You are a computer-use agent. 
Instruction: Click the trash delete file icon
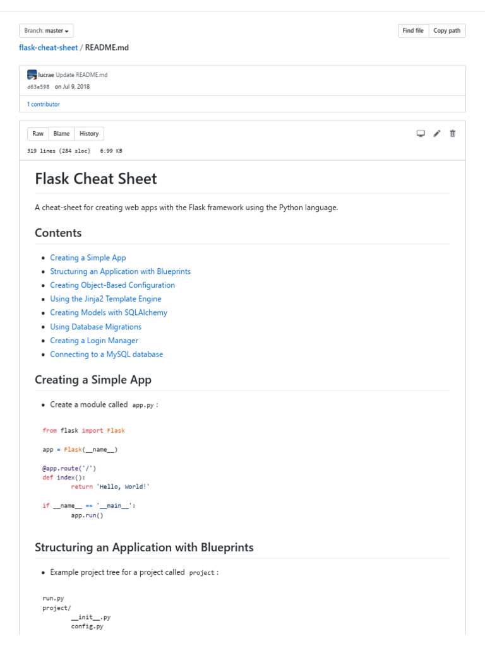(452, 133)
